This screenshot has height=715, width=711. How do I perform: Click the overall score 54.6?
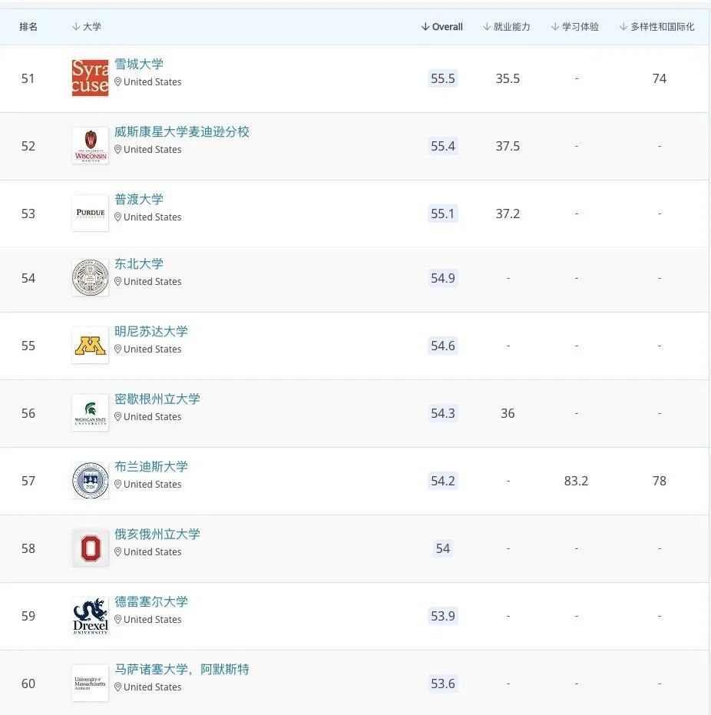point(442,346)
